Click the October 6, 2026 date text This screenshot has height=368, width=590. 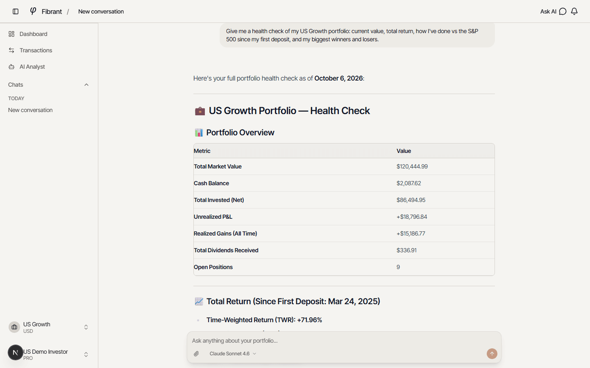[x=338, y=78]
